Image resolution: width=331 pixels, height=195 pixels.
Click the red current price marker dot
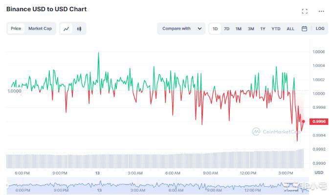304,121
